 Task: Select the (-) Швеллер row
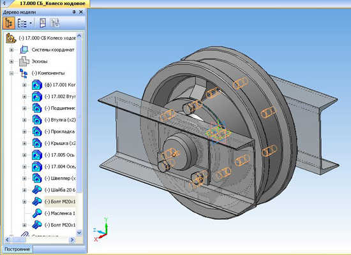pyautogui.click(x=60, y=178)
